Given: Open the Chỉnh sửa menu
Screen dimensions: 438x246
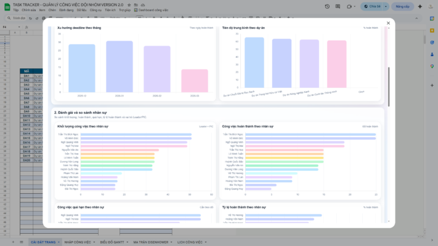Looking at the screenshot, I should [x=29, y=10].
